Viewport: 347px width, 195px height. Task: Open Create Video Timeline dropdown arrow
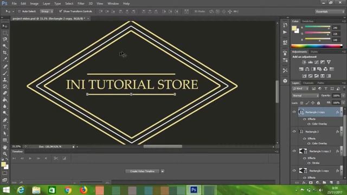(163, 171)
